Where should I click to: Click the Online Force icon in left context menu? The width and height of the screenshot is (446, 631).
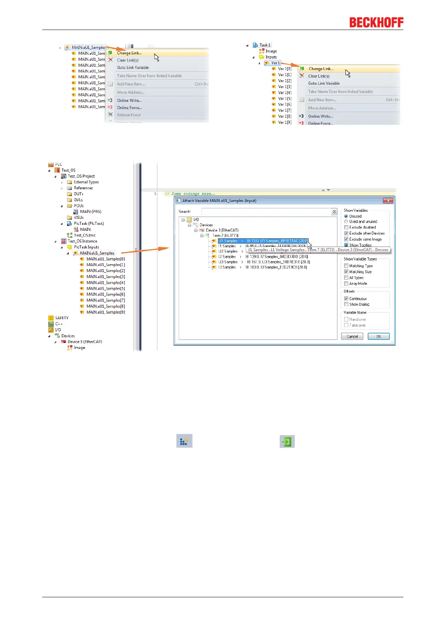(x=110, y=108)
